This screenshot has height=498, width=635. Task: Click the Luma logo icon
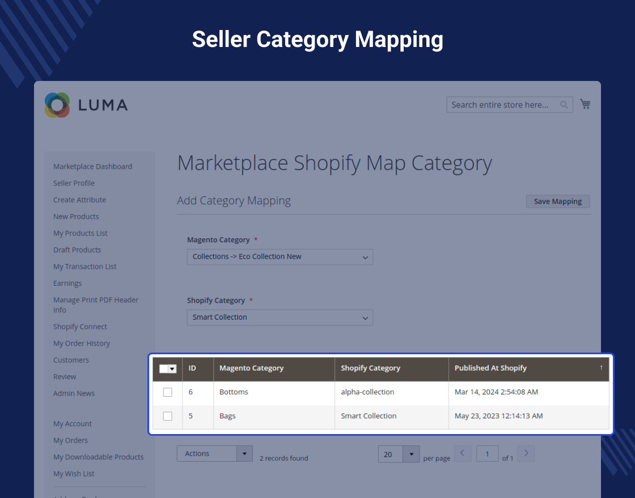(57, 105)
